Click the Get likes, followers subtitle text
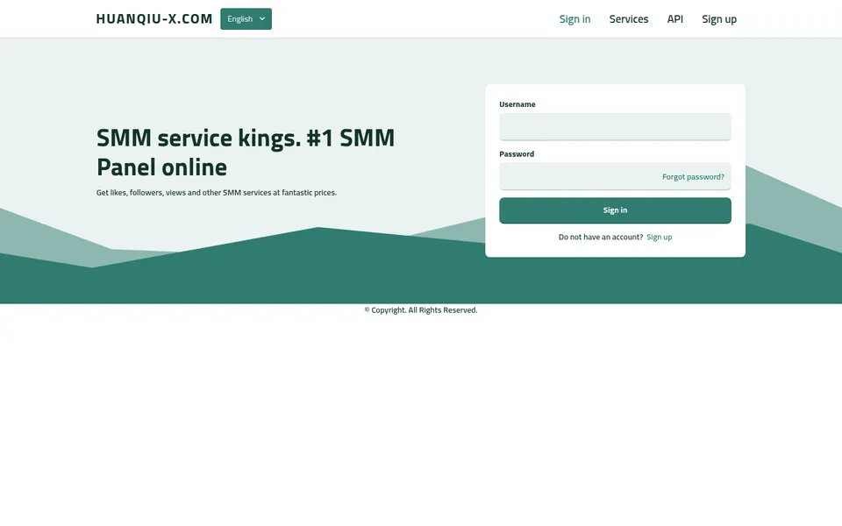842x526 pixels. point(217,192)
